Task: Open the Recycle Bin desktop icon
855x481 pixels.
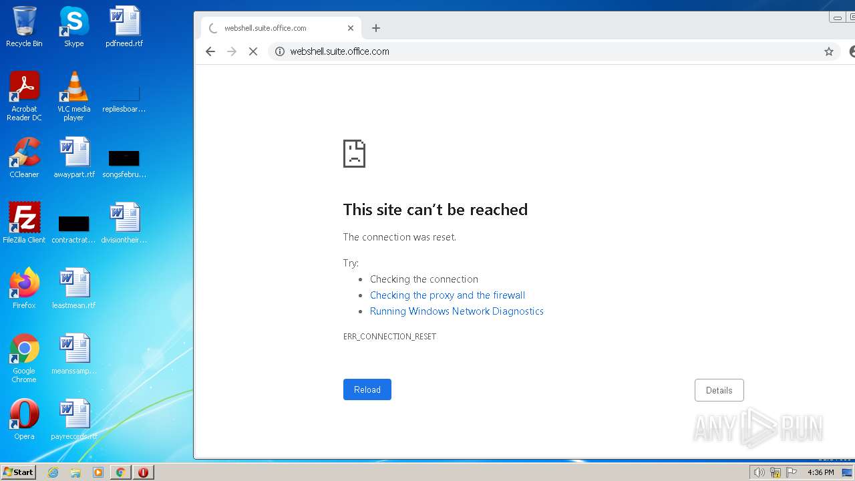Action: click(24, 27)
